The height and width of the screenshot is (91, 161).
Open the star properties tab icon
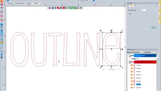coord(132,5)
